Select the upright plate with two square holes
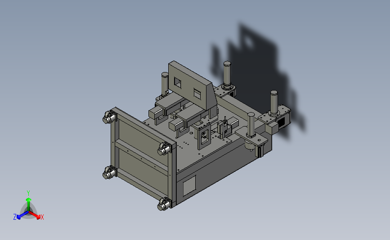390x240 pixels. pyautogui.click(x=192, y=86)
